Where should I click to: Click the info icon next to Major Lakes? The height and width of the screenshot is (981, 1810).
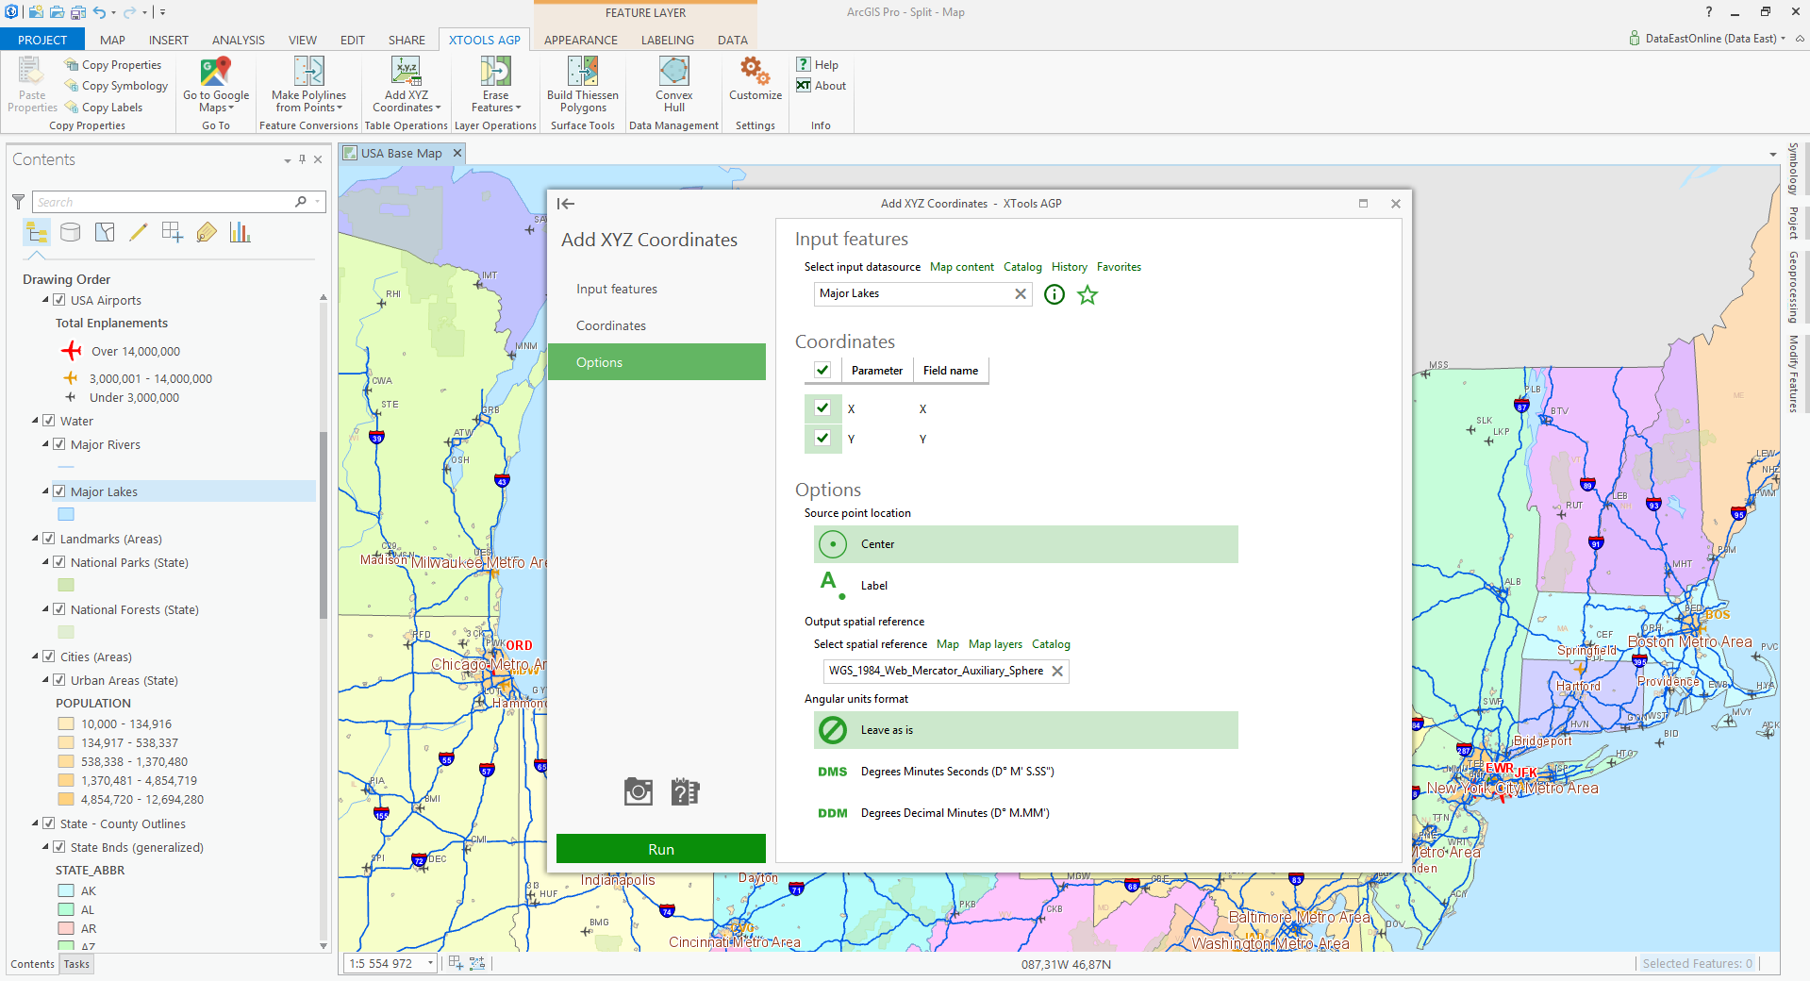(1054, 295)
